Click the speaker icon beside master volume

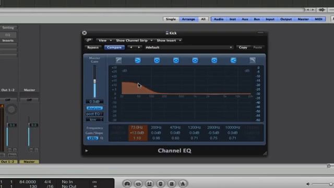click(x=308, y=184)
